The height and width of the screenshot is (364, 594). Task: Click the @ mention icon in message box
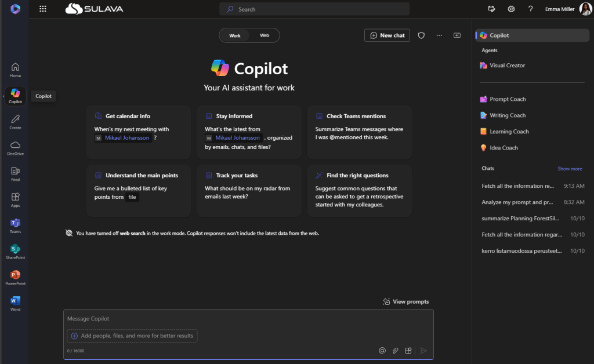(382, 350)
